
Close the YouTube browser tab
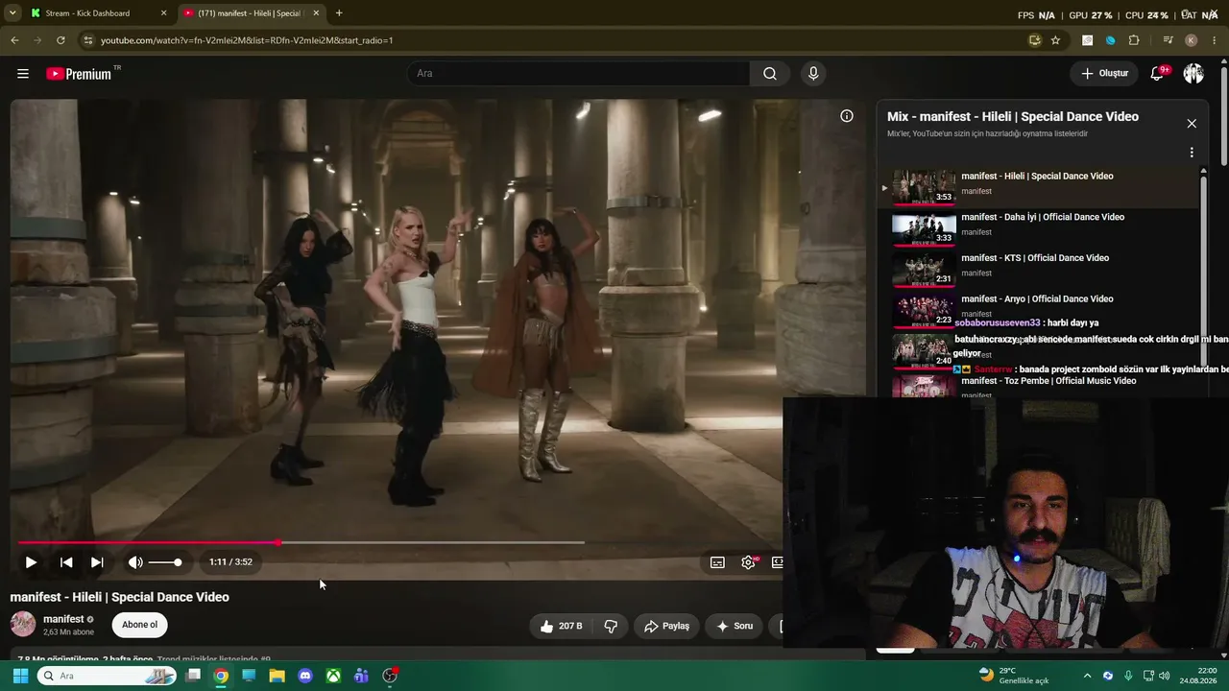tap(316, 13)
